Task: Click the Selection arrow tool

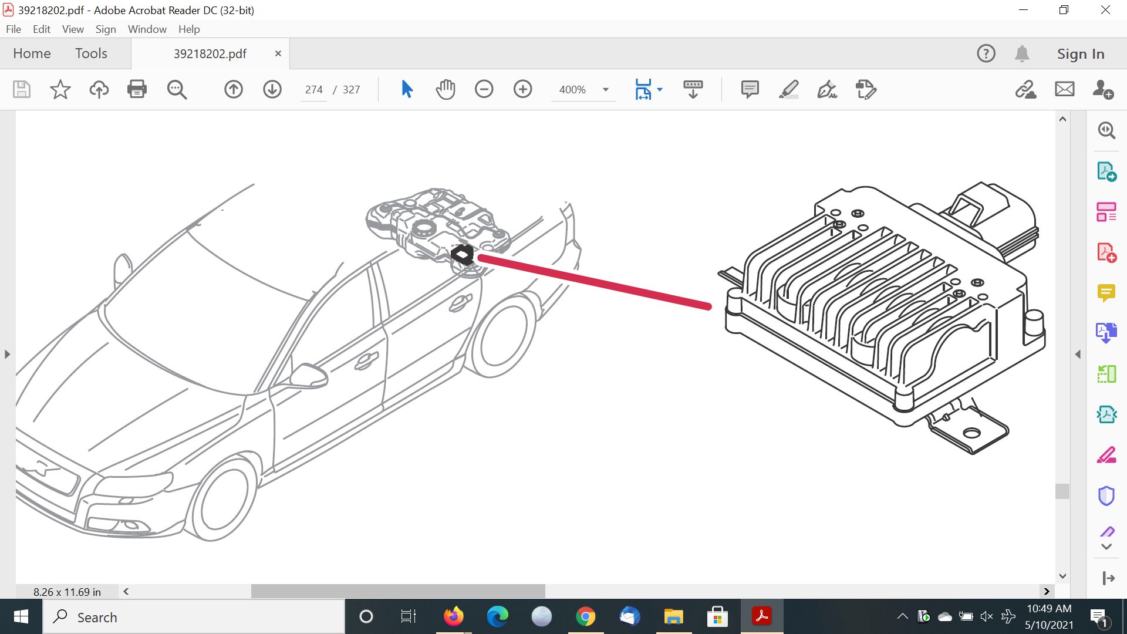Action: [x=407, y=89]
